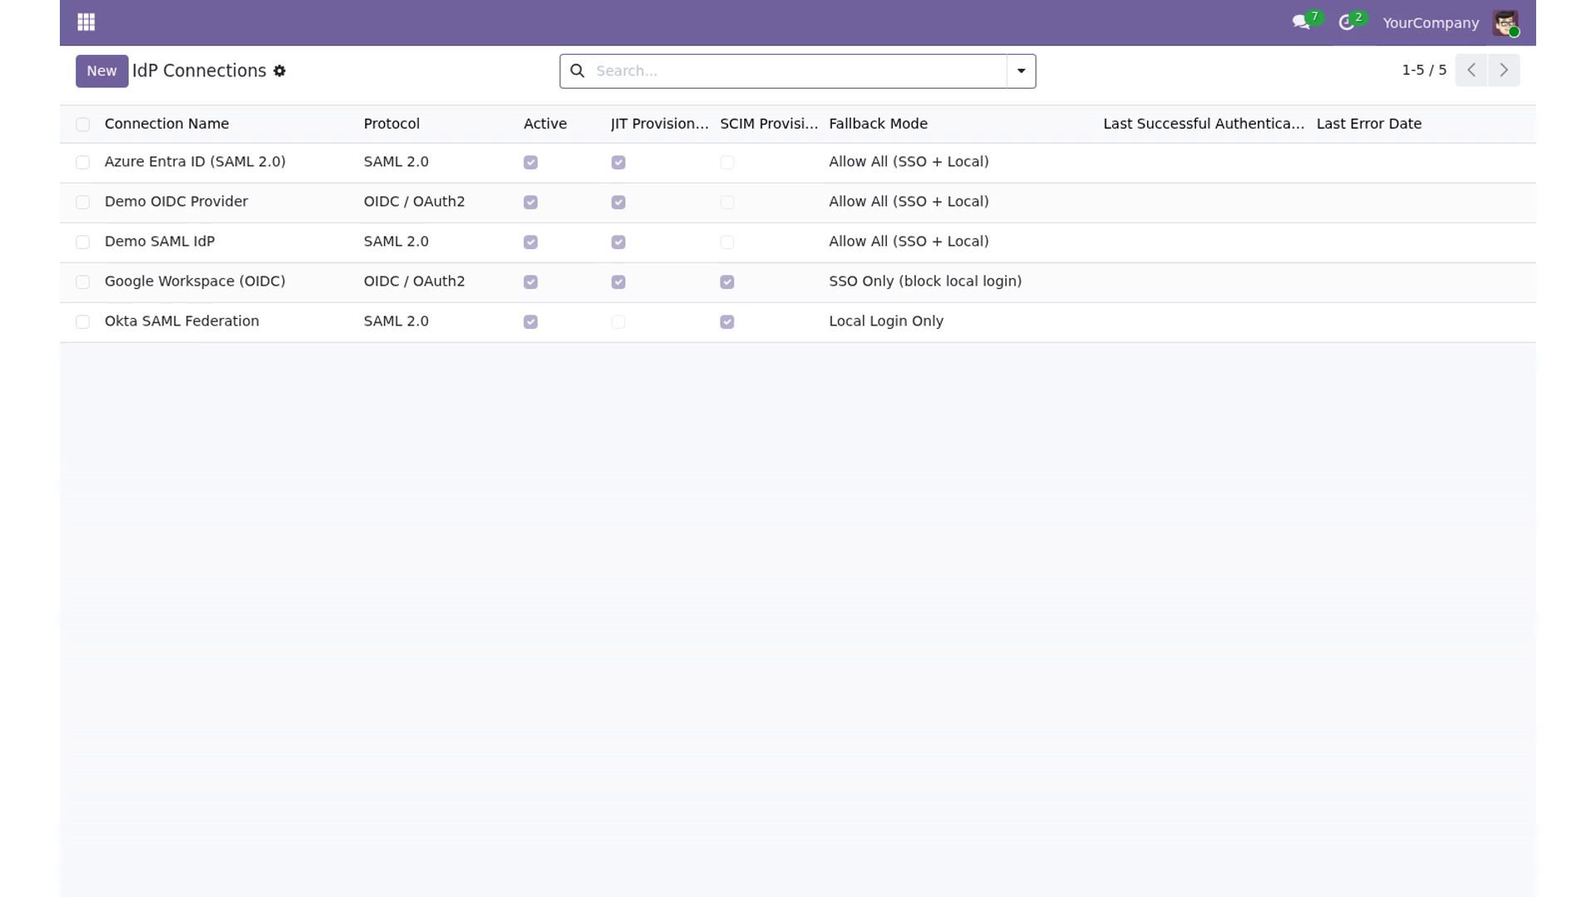Viewport: 1596px width, 897px height.
Task: Click the Local Login Only cell
Action: [886, 321]
